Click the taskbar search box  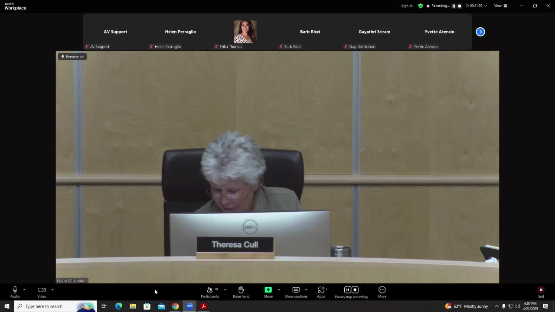click(56, 306)
